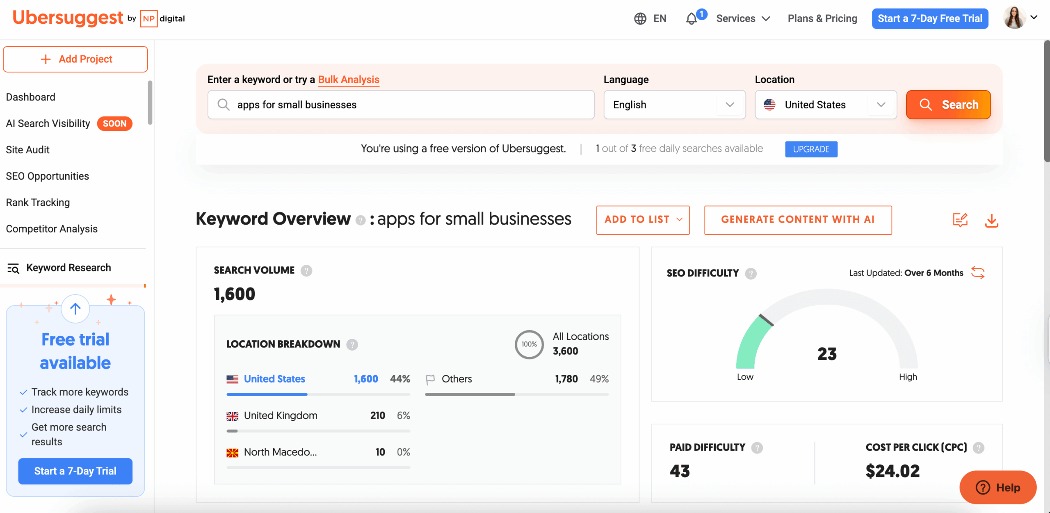
Task: Click Start a 7-Day Free Trial
Action: pos(930,18)
